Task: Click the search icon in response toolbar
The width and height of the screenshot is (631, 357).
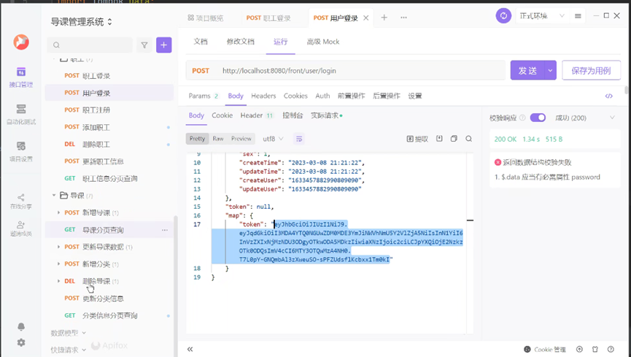Action: pos(468,139)
